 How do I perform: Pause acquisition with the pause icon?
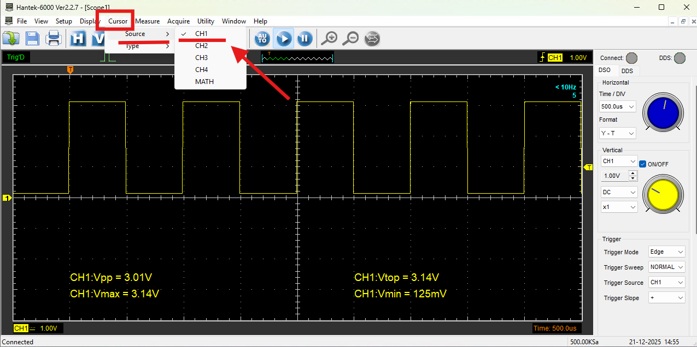coord(304,38)
